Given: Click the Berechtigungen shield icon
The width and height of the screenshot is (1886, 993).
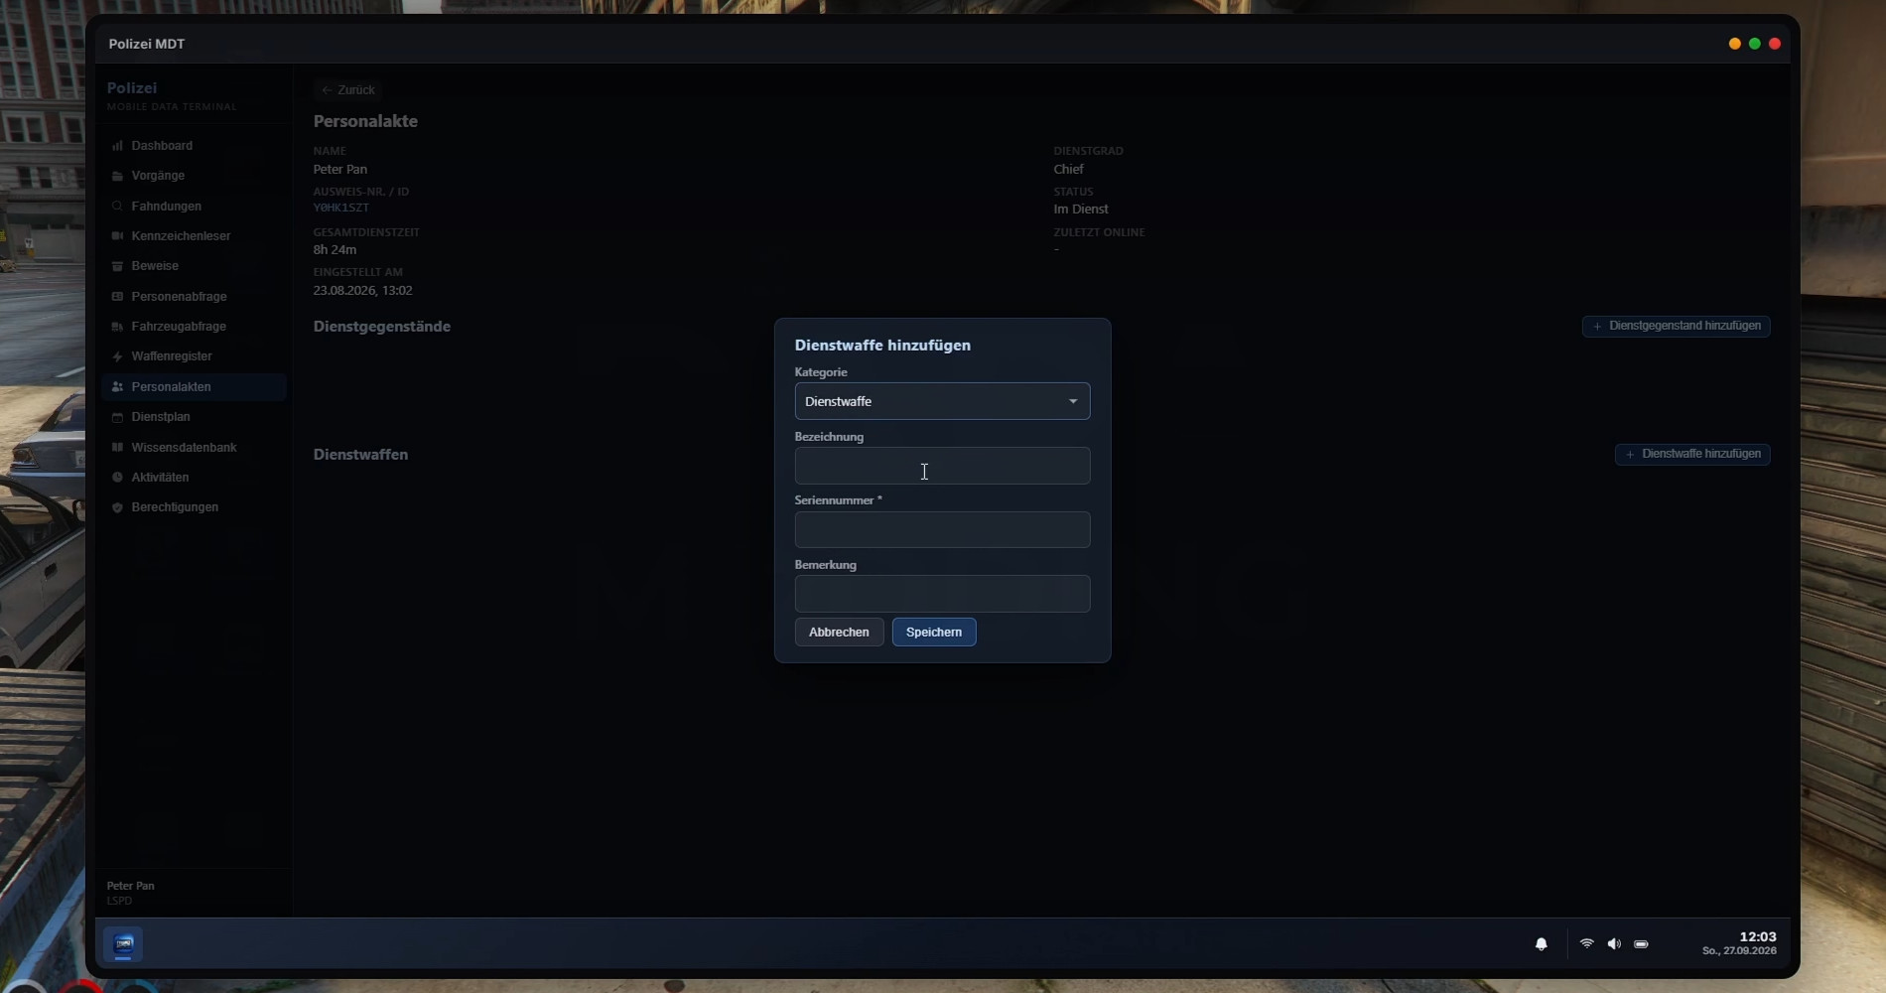Looking at the screenshot, I should click(x=117, y=507).
